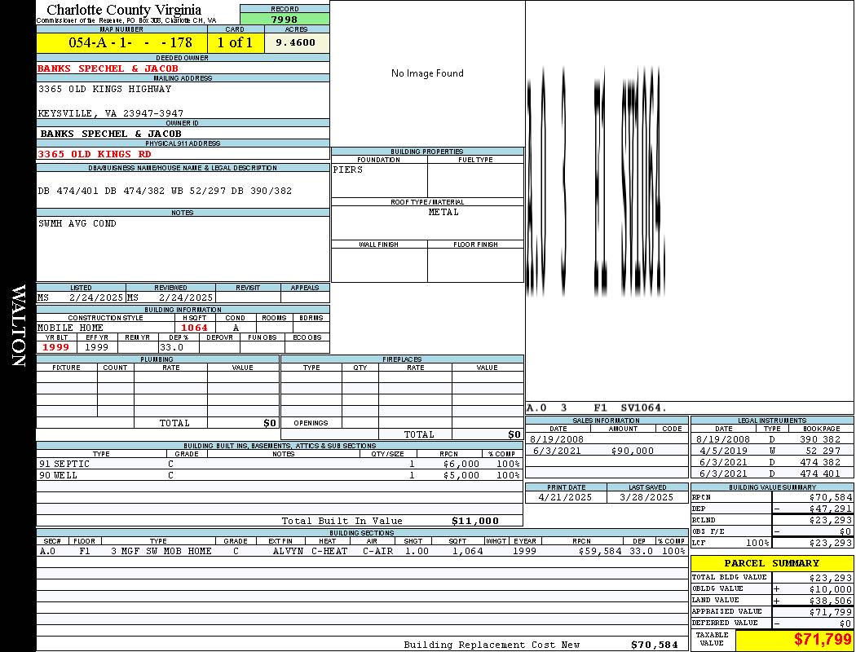Select the legal description DB 474/401 text

pyautogui.click(x=165, y=191)
